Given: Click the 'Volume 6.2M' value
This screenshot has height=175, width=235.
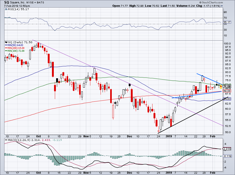Looking at the screenshot, I should tap(186, 6).
